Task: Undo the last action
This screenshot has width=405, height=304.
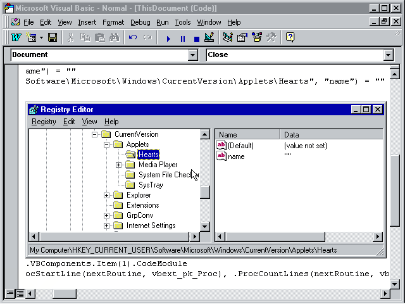Action: (x=133, y=38)
